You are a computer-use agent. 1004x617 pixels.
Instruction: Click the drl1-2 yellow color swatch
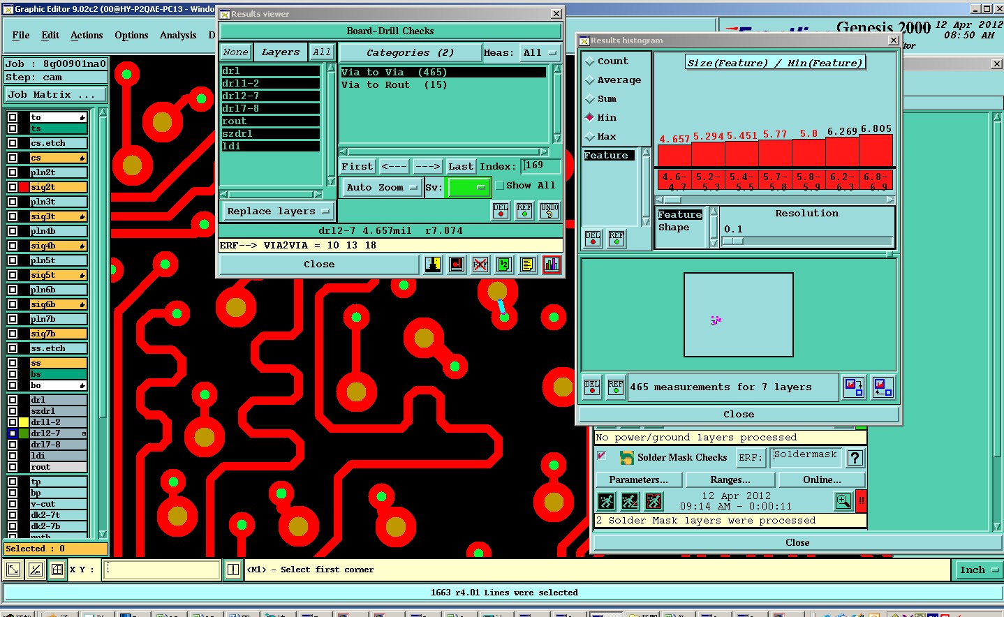tap(24, 422)
